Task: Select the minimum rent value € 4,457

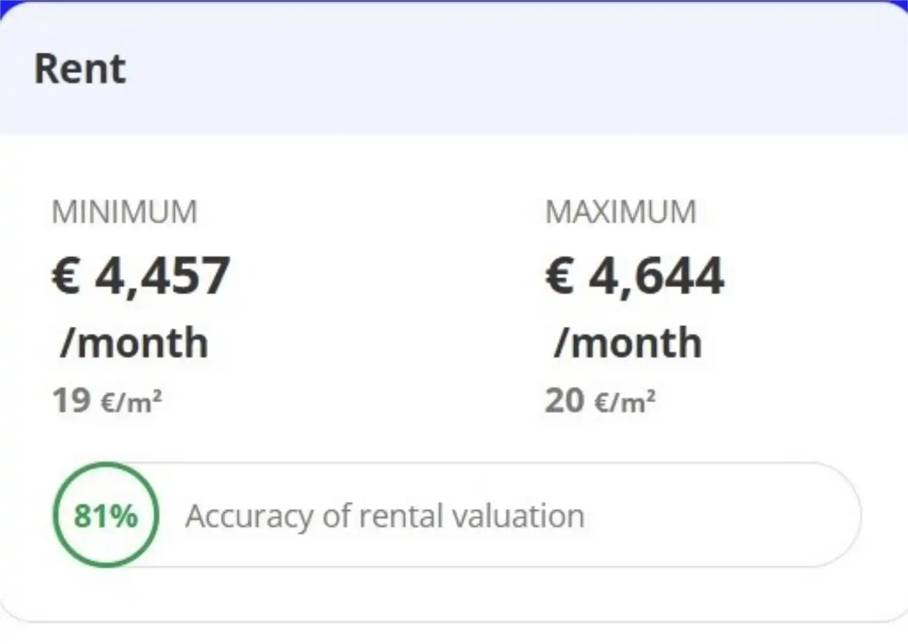Action: click(x=141, y=275)
